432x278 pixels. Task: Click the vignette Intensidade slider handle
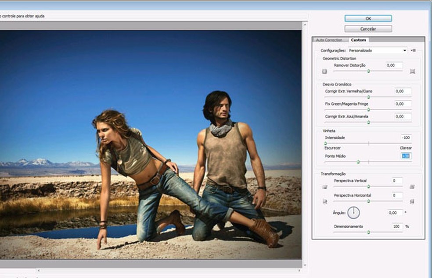click(325, 143)
